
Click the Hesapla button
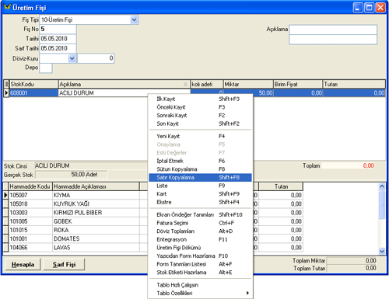(23, 264)
